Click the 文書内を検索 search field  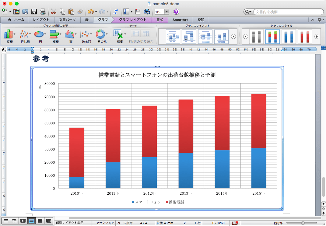pos(288,12)
